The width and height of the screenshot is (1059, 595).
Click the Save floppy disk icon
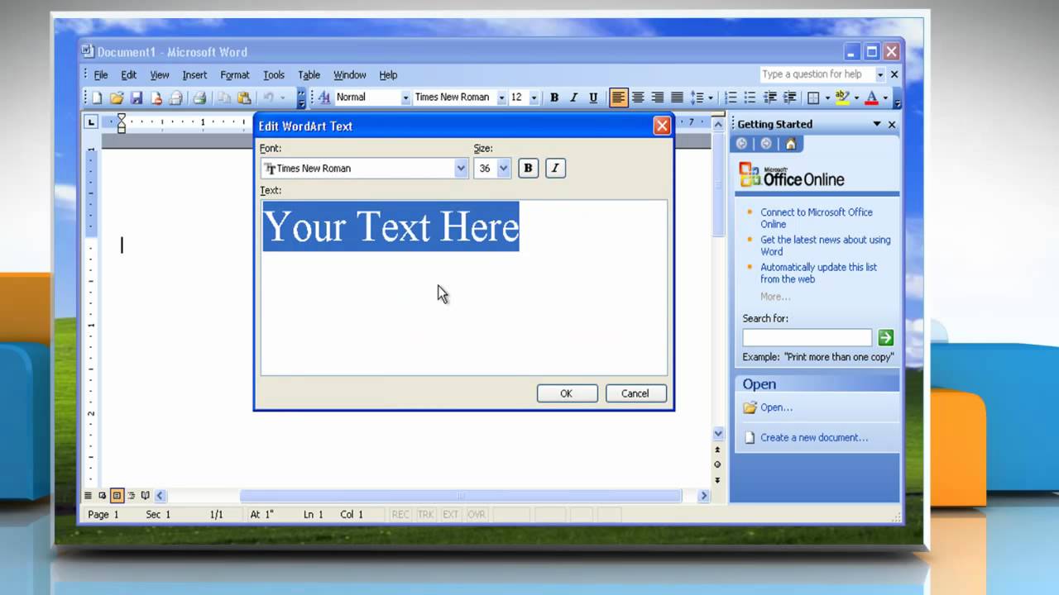pyautogui.click(x=137, y=98)
